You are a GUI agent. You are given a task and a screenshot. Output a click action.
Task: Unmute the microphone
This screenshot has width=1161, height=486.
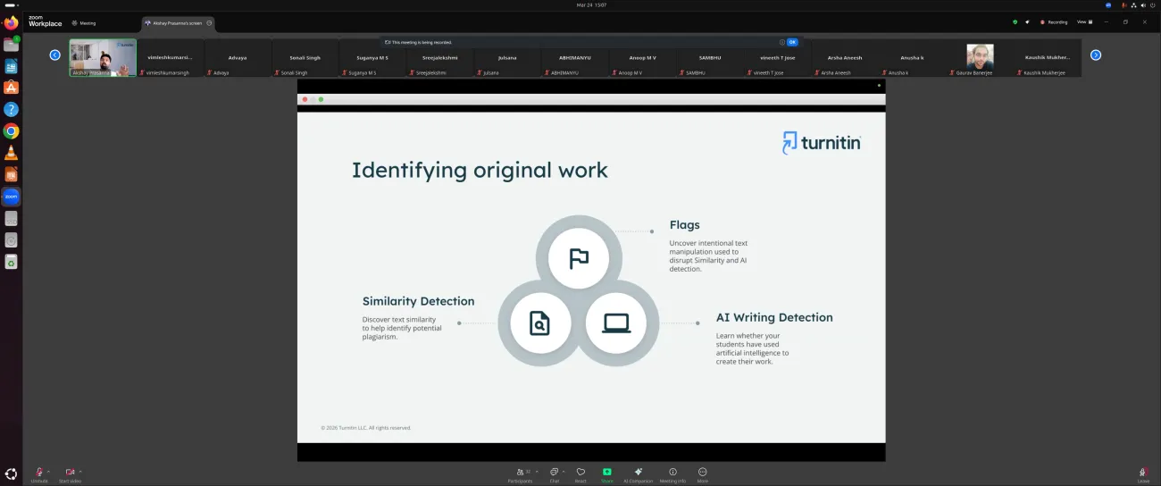[x=39, y=473]
